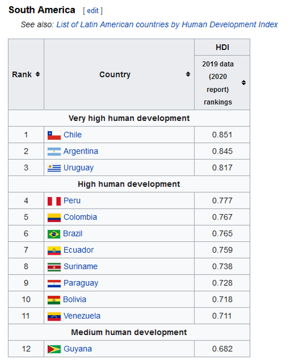Sort table by Country column arrows

pos(188,74)
